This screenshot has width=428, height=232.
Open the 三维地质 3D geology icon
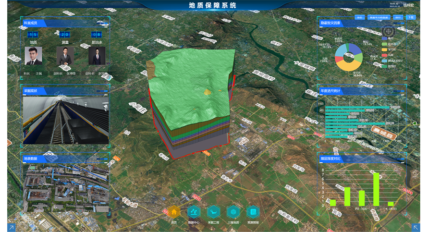click(x=233, y=212)
